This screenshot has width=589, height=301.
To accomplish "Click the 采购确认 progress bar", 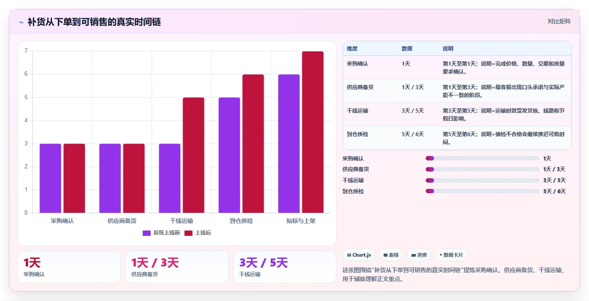I will [x=482, y=158].
